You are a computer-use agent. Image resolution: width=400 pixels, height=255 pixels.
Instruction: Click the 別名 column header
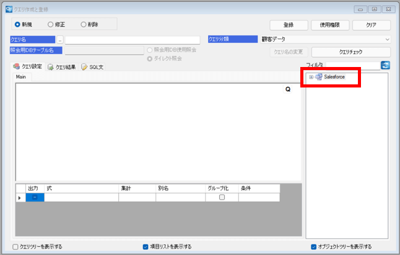[x=181, y=189]
